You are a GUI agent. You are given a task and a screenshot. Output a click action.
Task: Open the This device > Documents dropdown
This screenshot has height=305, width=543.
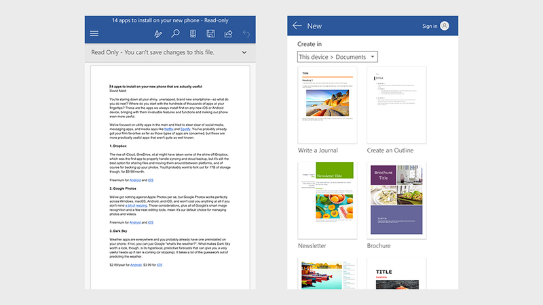337,57
